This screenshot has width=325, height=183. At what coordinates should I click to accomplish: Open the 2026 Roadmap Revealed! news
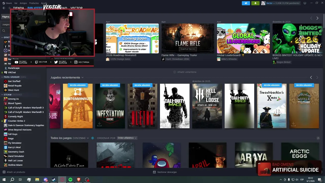(x=132, y=38)
